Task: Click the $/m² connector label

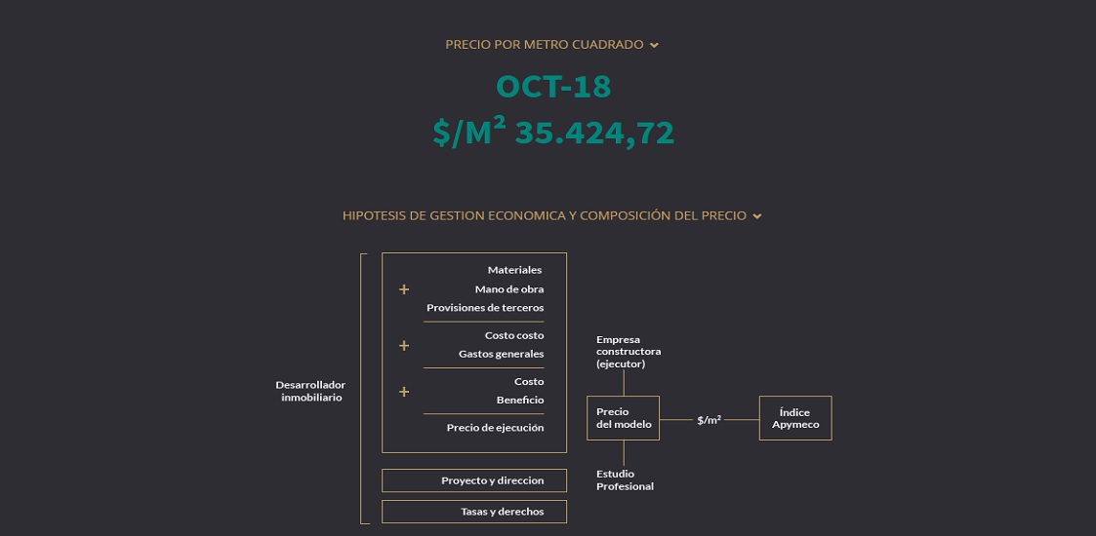Action: [709, 420]
